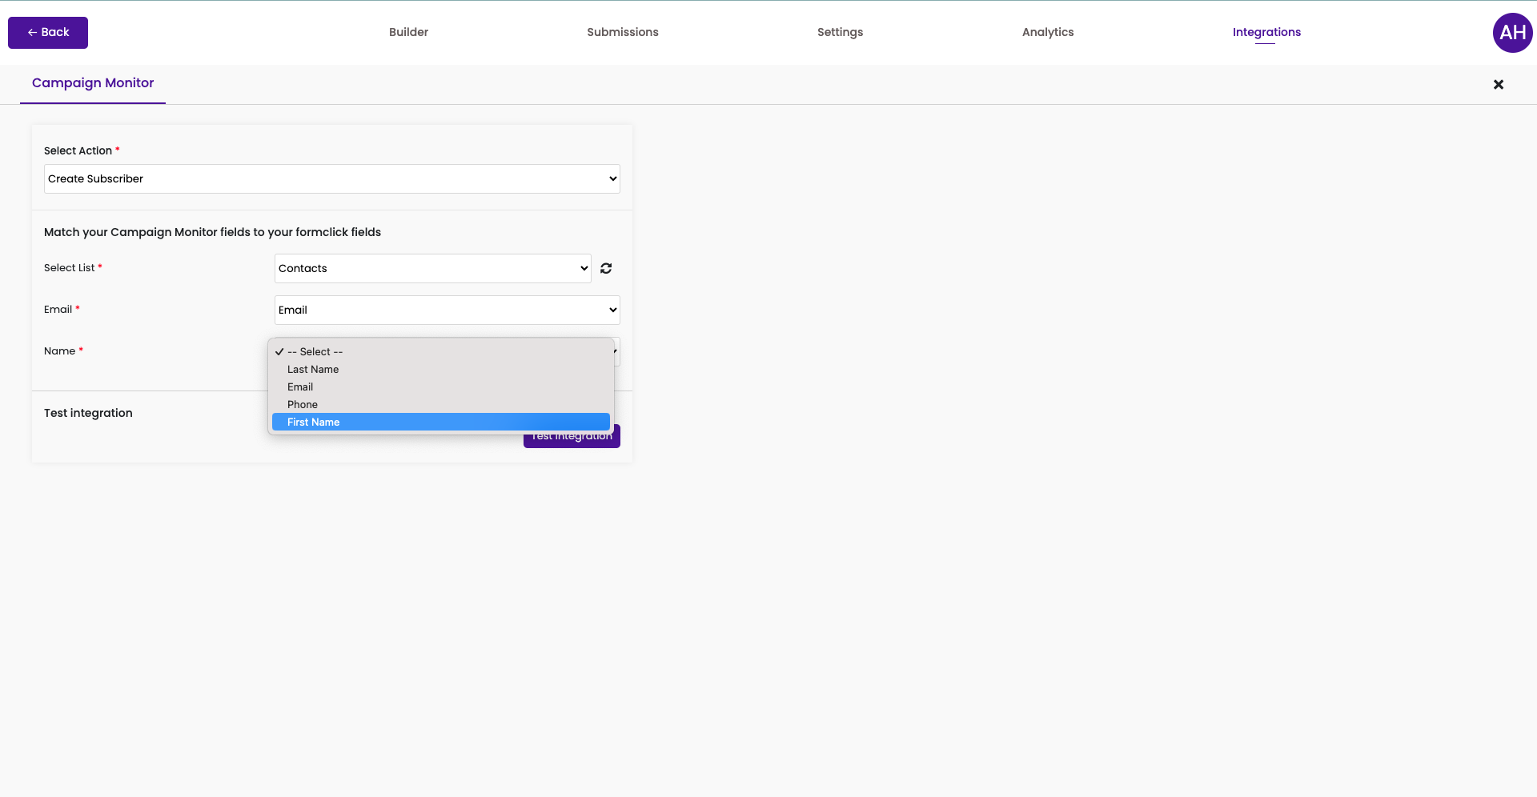Click the refresh list icon beside Contacts
Screen dimensions: 1537x797
606,268
